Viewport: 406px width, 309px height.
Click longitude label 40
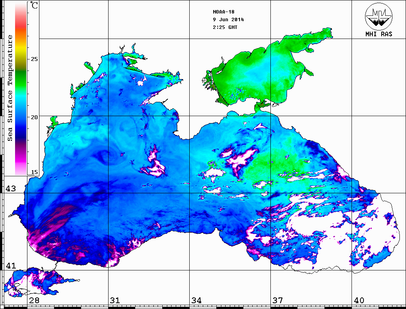coord(359,301)
